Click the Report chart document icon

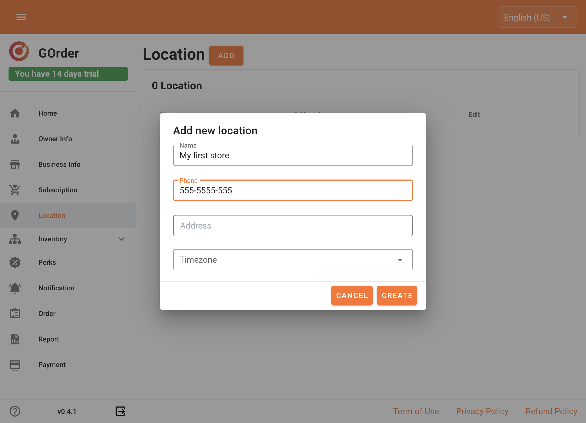point(15,339)
